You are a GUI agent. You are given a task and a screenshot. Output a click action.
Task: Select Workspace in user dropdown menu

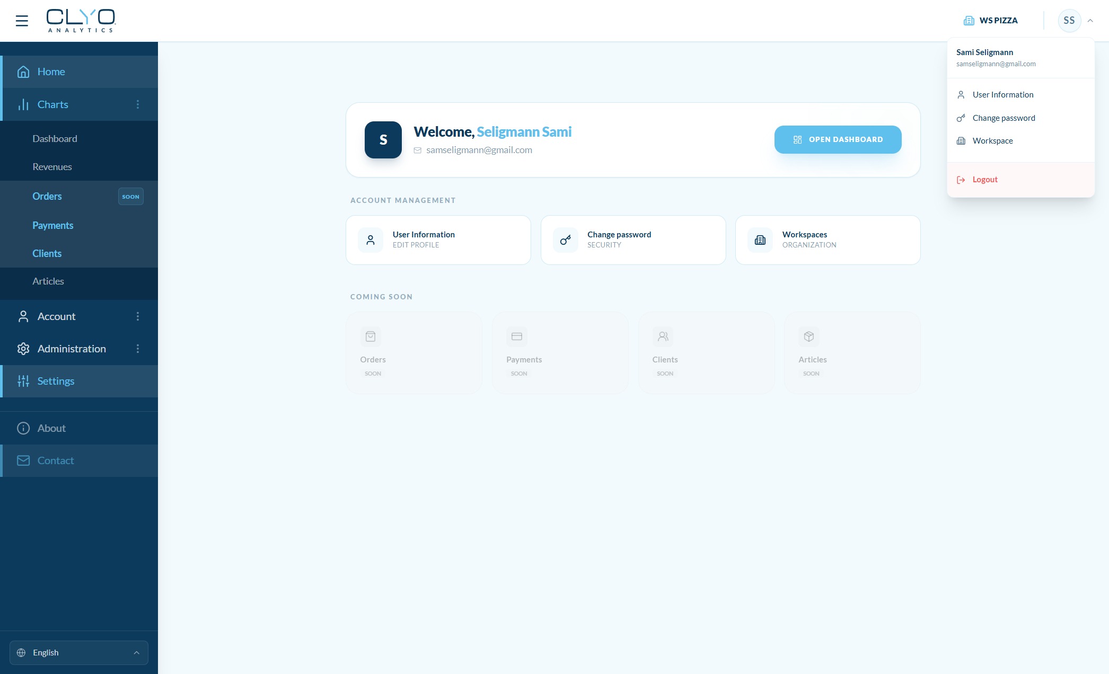(992, 141)
